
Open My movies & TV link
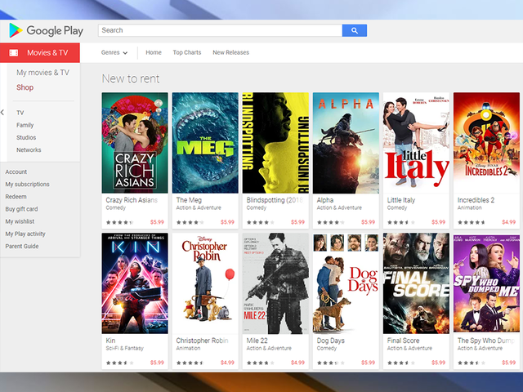(x=42, y=73)
